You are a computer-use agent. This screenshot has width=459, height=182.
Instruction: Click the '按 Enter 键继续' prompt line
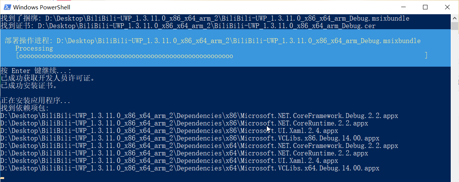tap(36, 71)
